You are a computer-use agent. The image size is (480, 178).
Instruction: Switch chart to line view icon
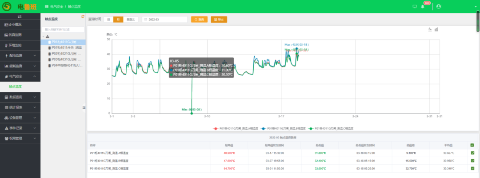[x=430, y=30]
